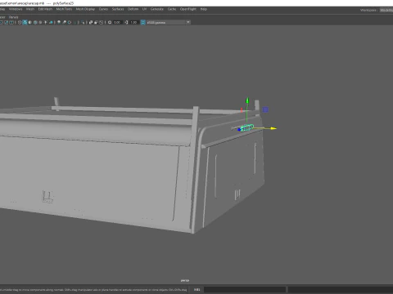Toggle Wireframe shading in viewport toolbar
Viewport: 393px width, 294px height.
point(20,22)
